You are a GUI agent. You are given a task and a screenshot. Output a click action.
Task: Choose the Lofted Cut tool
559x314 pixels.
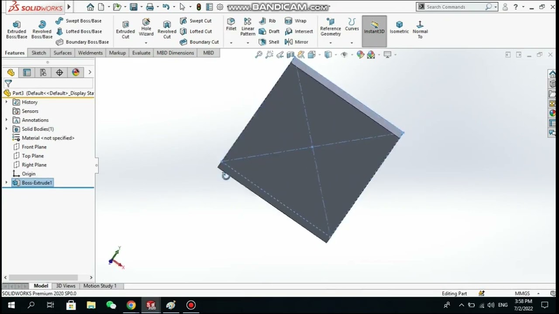[196, 31]
